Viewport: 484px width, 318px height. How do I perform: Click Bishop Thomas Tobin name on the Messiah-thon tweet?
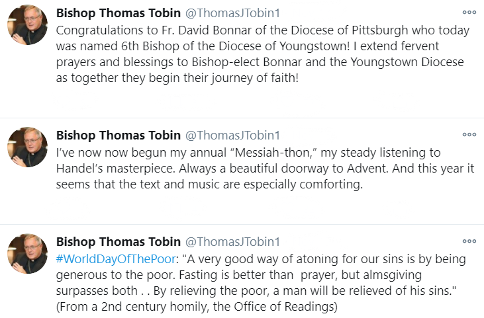pyautogui.click(x=118, y=136)
